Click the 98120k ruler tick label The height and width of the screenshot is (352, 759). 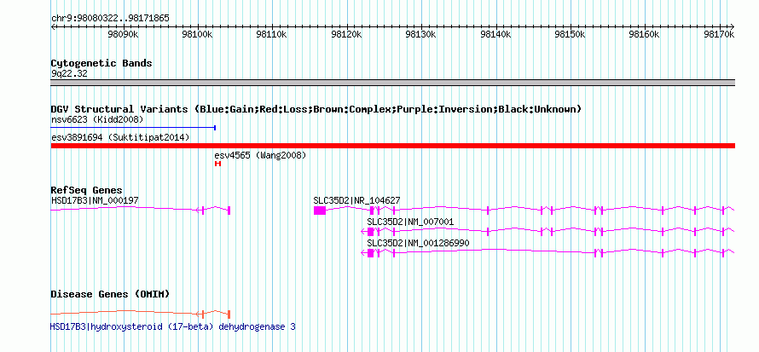click(347, 35)
